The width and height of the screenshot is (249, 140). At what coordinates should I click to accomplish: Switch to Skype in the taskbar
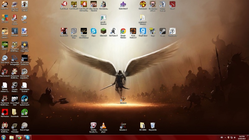(28, 138)
